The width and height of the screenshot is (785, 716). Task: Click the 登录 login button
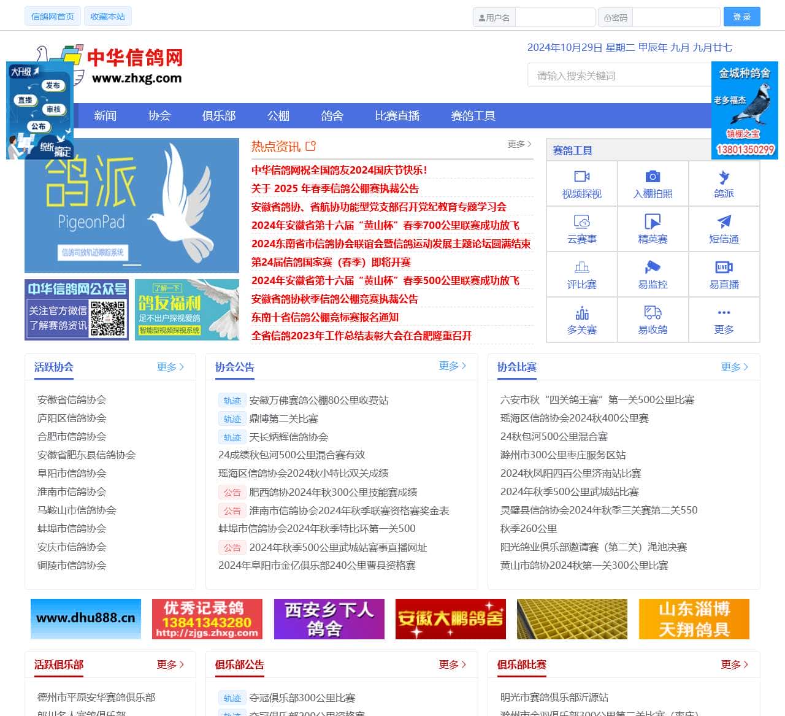tap(741, 17)
